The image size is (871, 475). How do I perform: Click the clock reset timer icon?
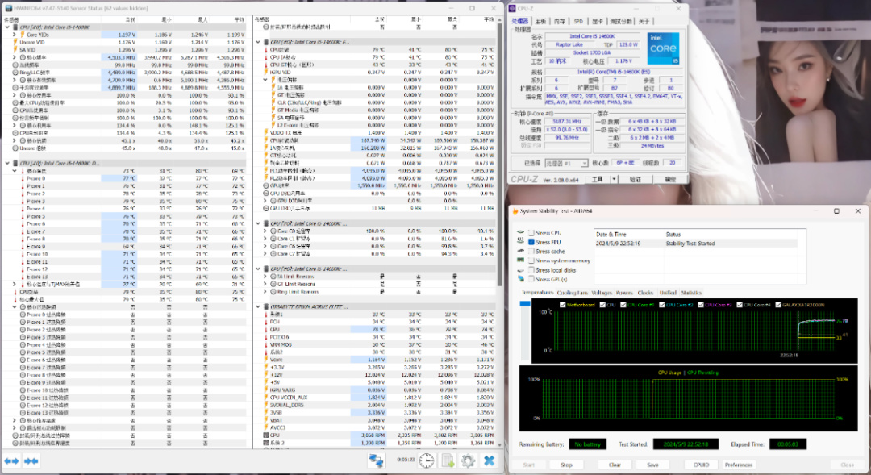tap(426, 460)
